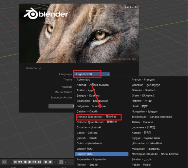Open auto keying options dropdown
The height and width of the screenshot is (168, 188).
9,162
